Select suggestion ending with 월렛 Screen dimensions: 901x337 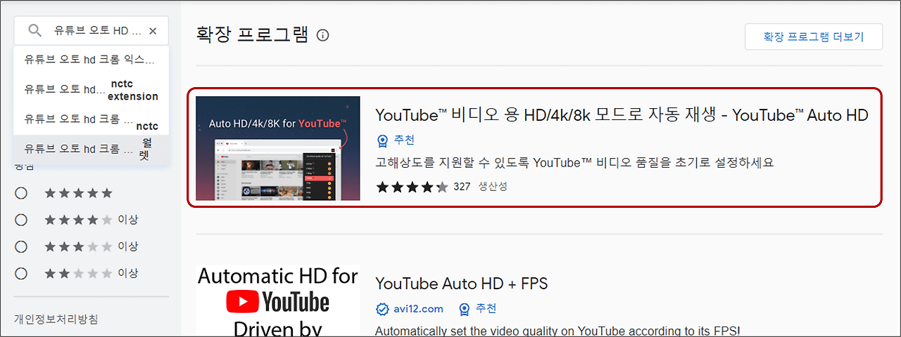pyautogui.click(x=92, y=150)
